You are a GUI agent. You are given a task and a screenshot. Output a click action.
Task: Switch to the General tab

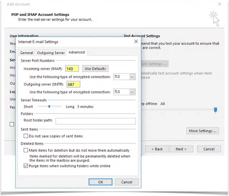point(27,53)
